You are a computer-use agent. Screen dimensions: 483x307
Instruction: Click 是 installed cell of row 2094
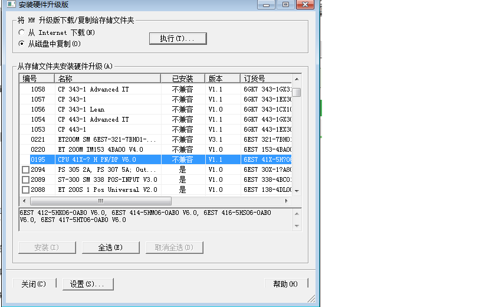tap(183, 169)
